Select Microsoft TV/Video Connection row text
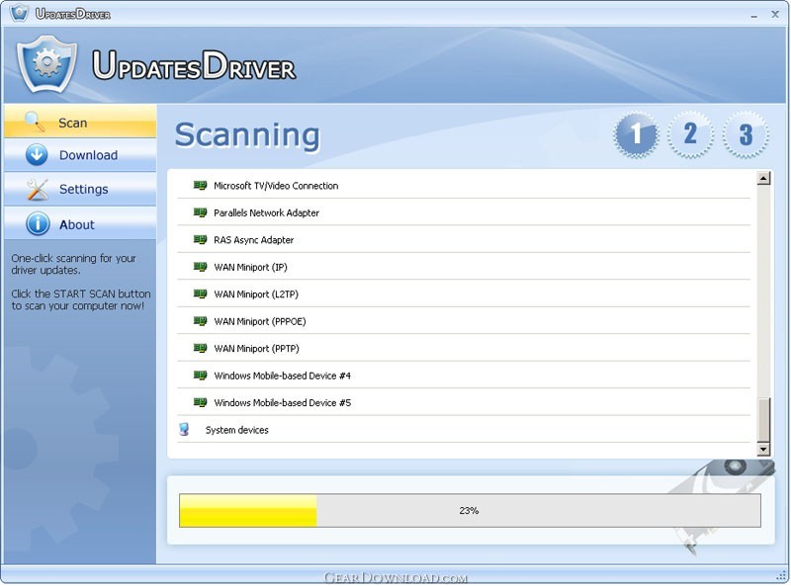Image resolution: width=791 pixels, height=586 pixels. pyautogui.click(x=276, y=186)
